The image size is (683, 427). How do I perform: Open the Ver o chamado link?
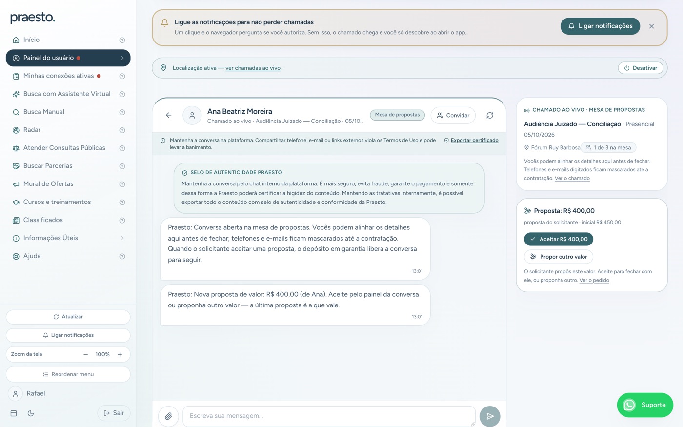[x=572, y=178]
